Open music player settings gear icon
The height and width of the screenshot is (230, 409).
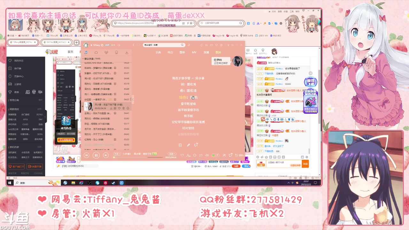click(221, 45)
